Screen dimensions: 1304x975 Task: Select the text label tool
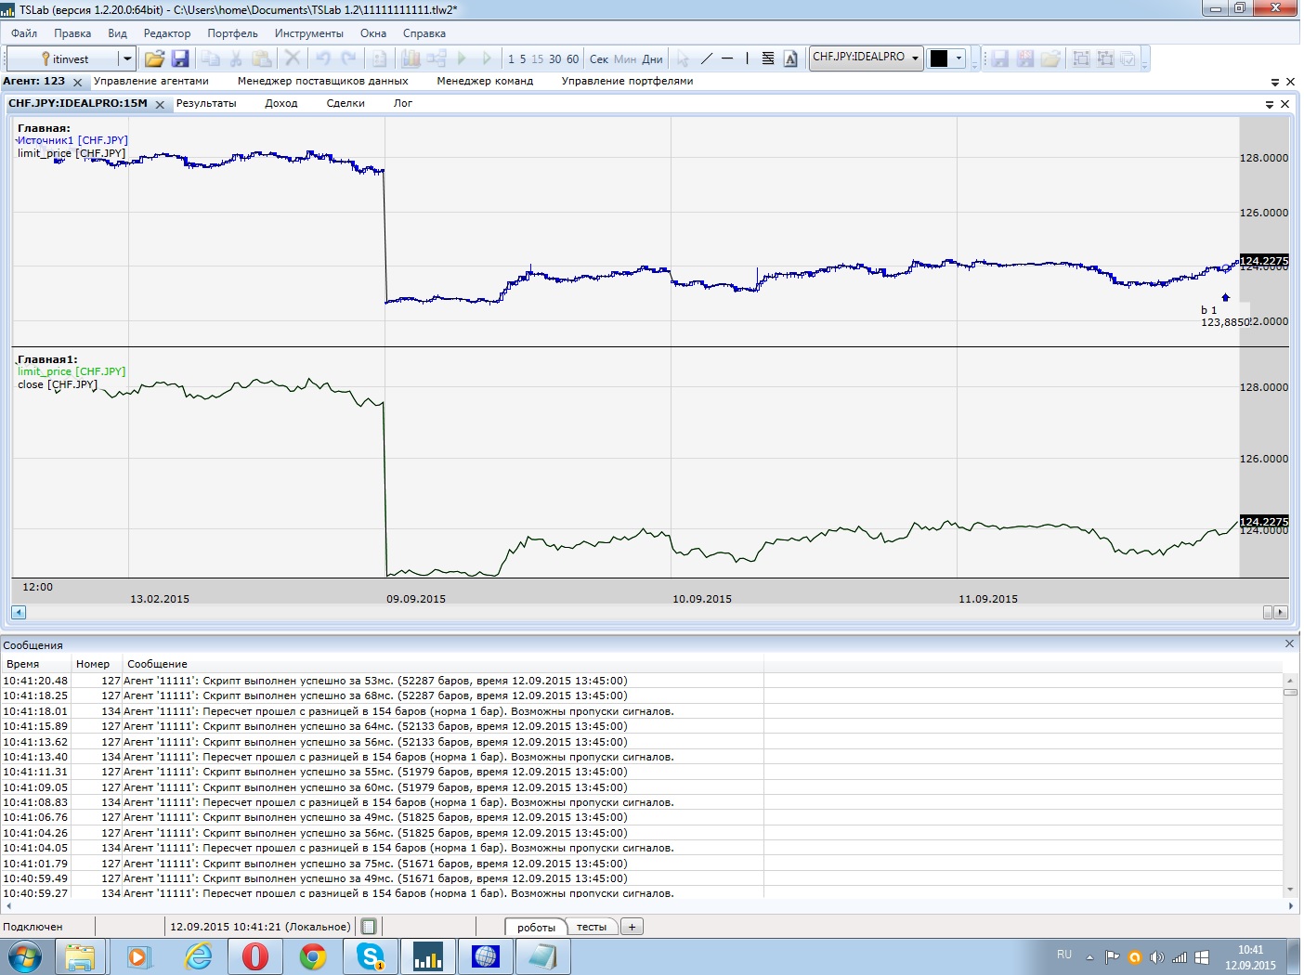tap(790, 58)
